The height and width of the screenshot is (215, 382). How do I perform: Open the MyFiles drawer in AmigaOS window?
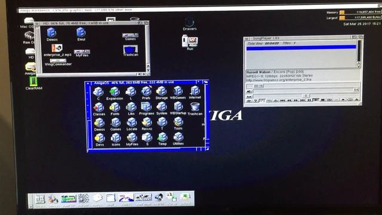(132, 139)
